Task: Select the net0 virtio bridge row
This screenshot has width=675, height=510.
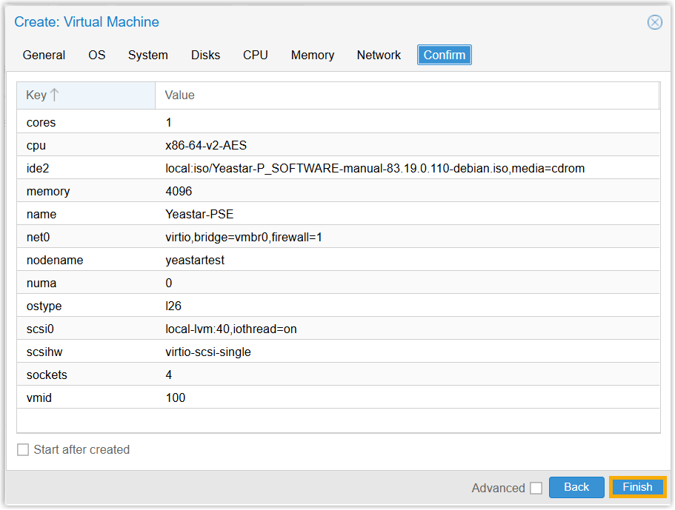Action: tap(338, 237)
